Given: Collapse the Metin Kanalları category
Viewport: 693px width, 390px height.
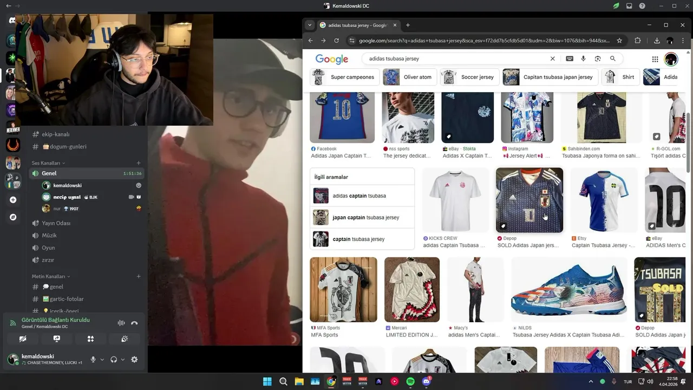Looking at the screenshot, I should [x=51, y=276].
